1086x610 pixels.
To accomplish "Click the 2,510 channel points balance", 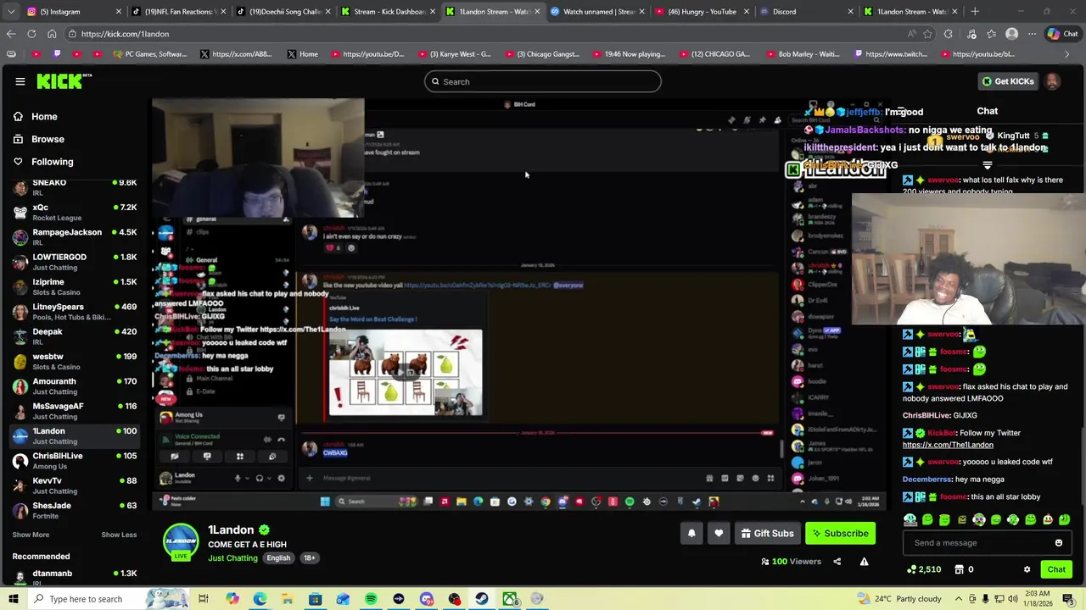I will point(924,569).
